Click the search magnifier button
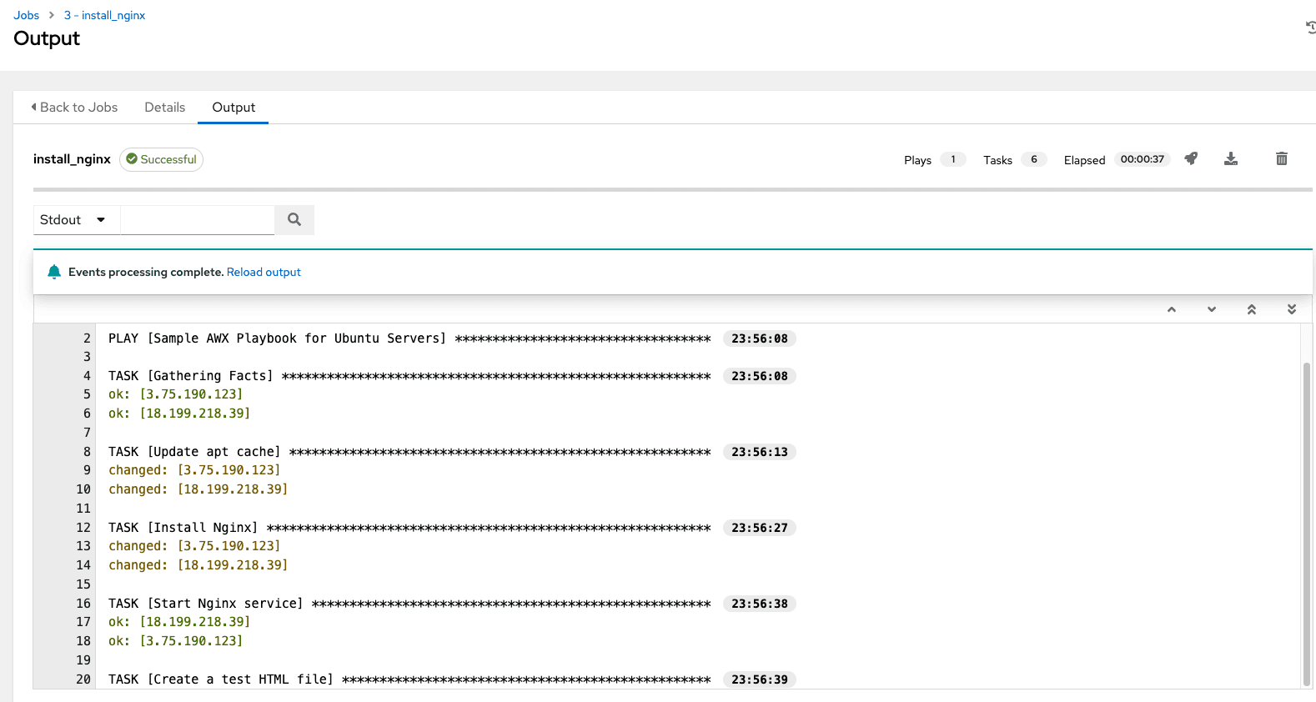 pyautogui.click(x=294, y=219)
